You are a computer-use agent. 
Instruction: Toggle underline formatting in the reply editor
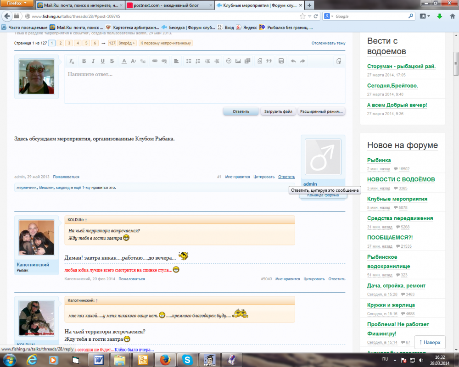[x=101, y=61]
